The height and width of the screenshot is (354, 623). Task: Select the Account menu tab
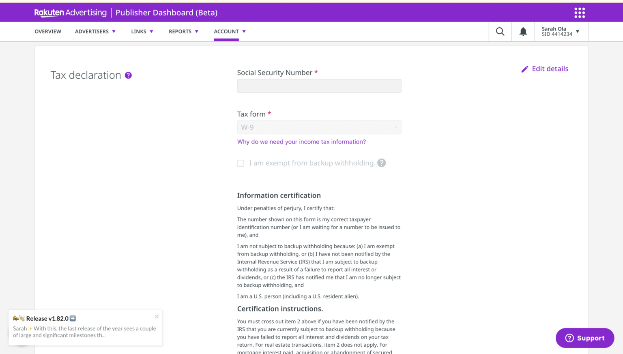(x=230, y=32)
